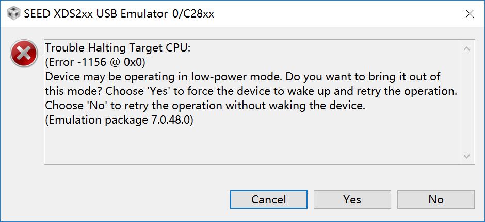The height and width of the screenshot is (222, 485).
Task: Click the dialog title text
Action: [x=119, y=14]
